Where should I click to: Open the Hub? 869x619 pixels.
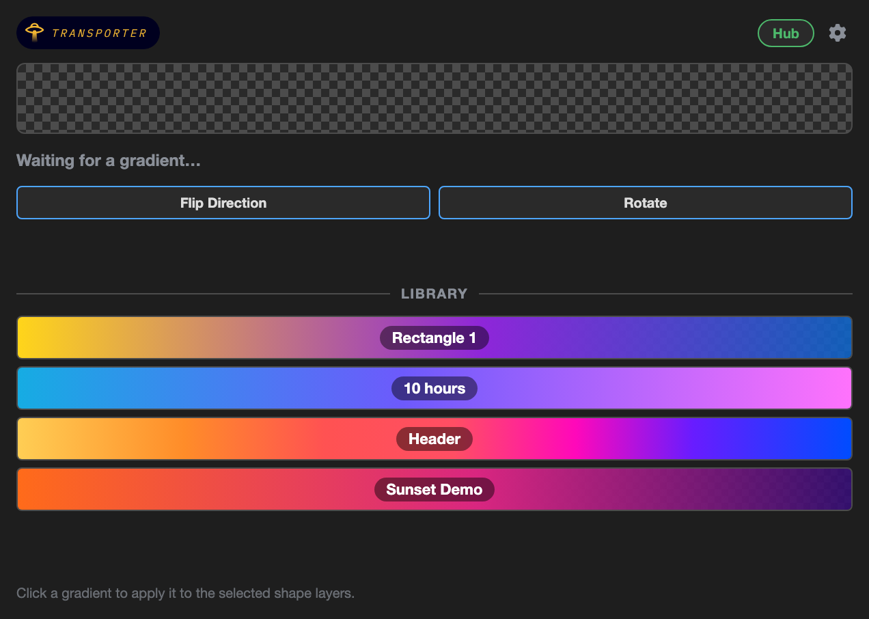(x=786, y=33)
